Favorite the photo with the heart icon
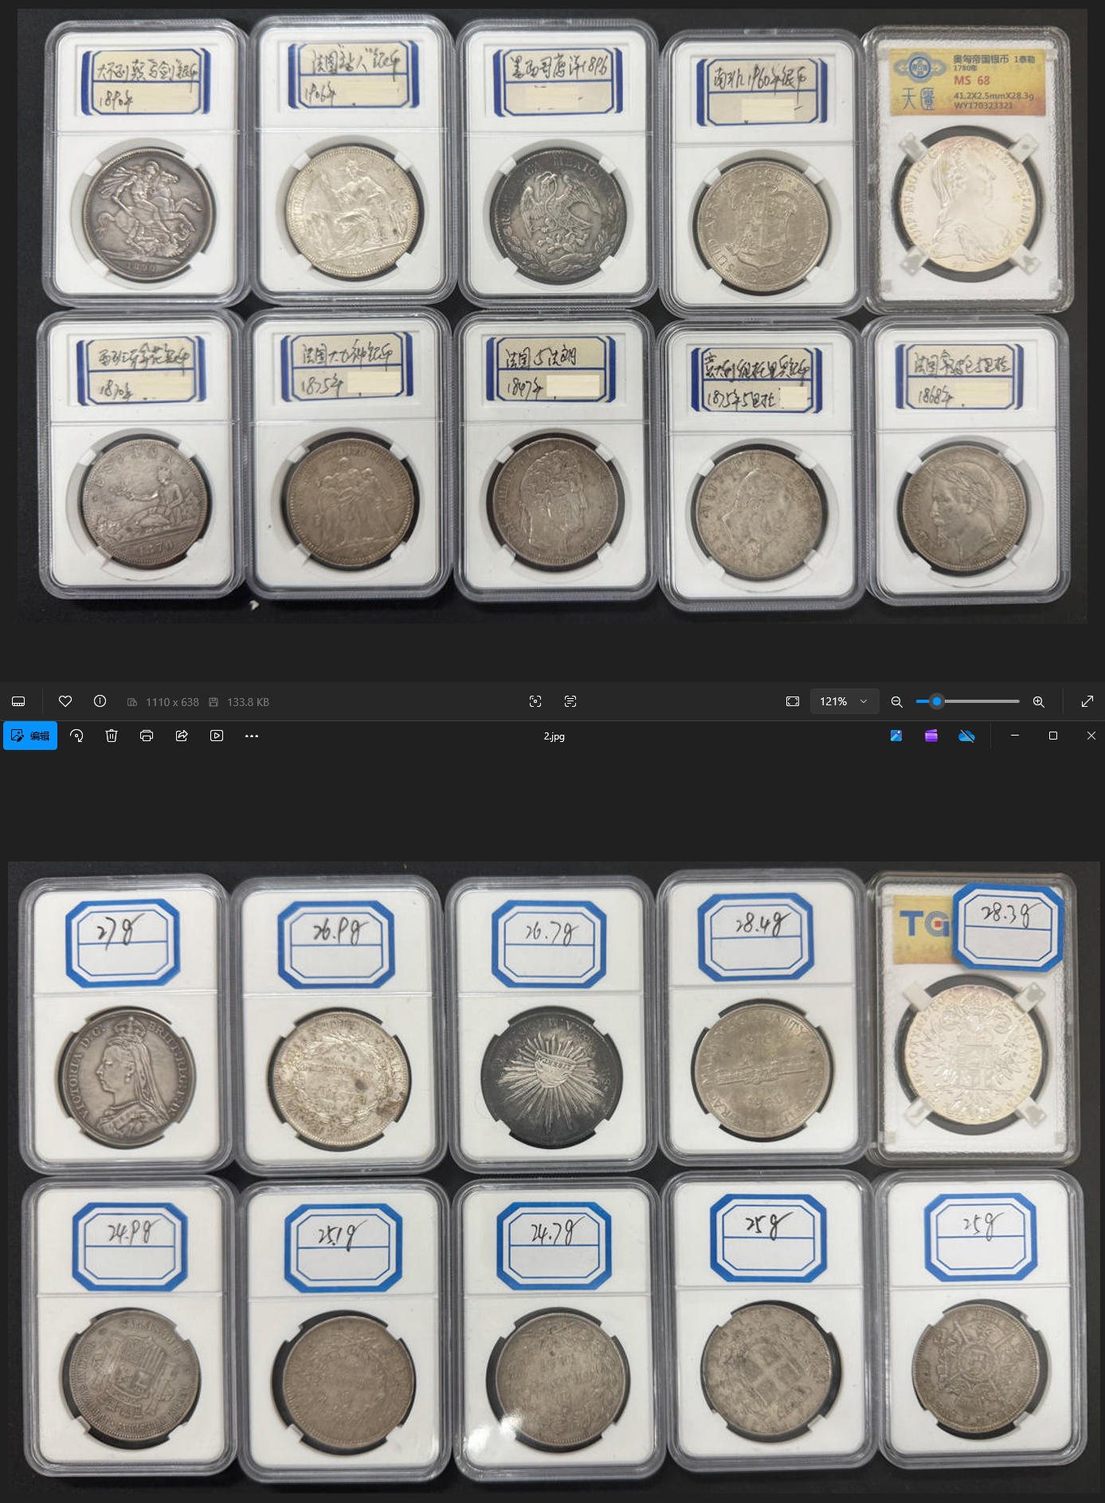Screen dimensions: 1105x1503 [65, 701]
